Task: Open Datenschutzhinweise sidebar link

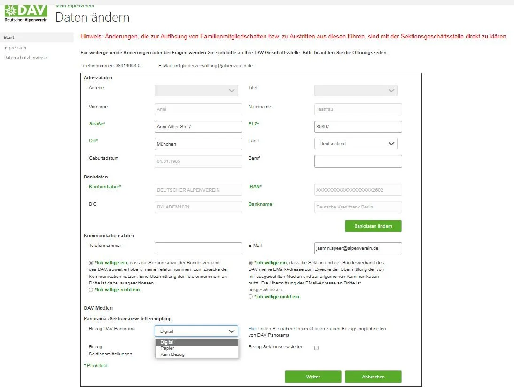Action: coord(25,58)
